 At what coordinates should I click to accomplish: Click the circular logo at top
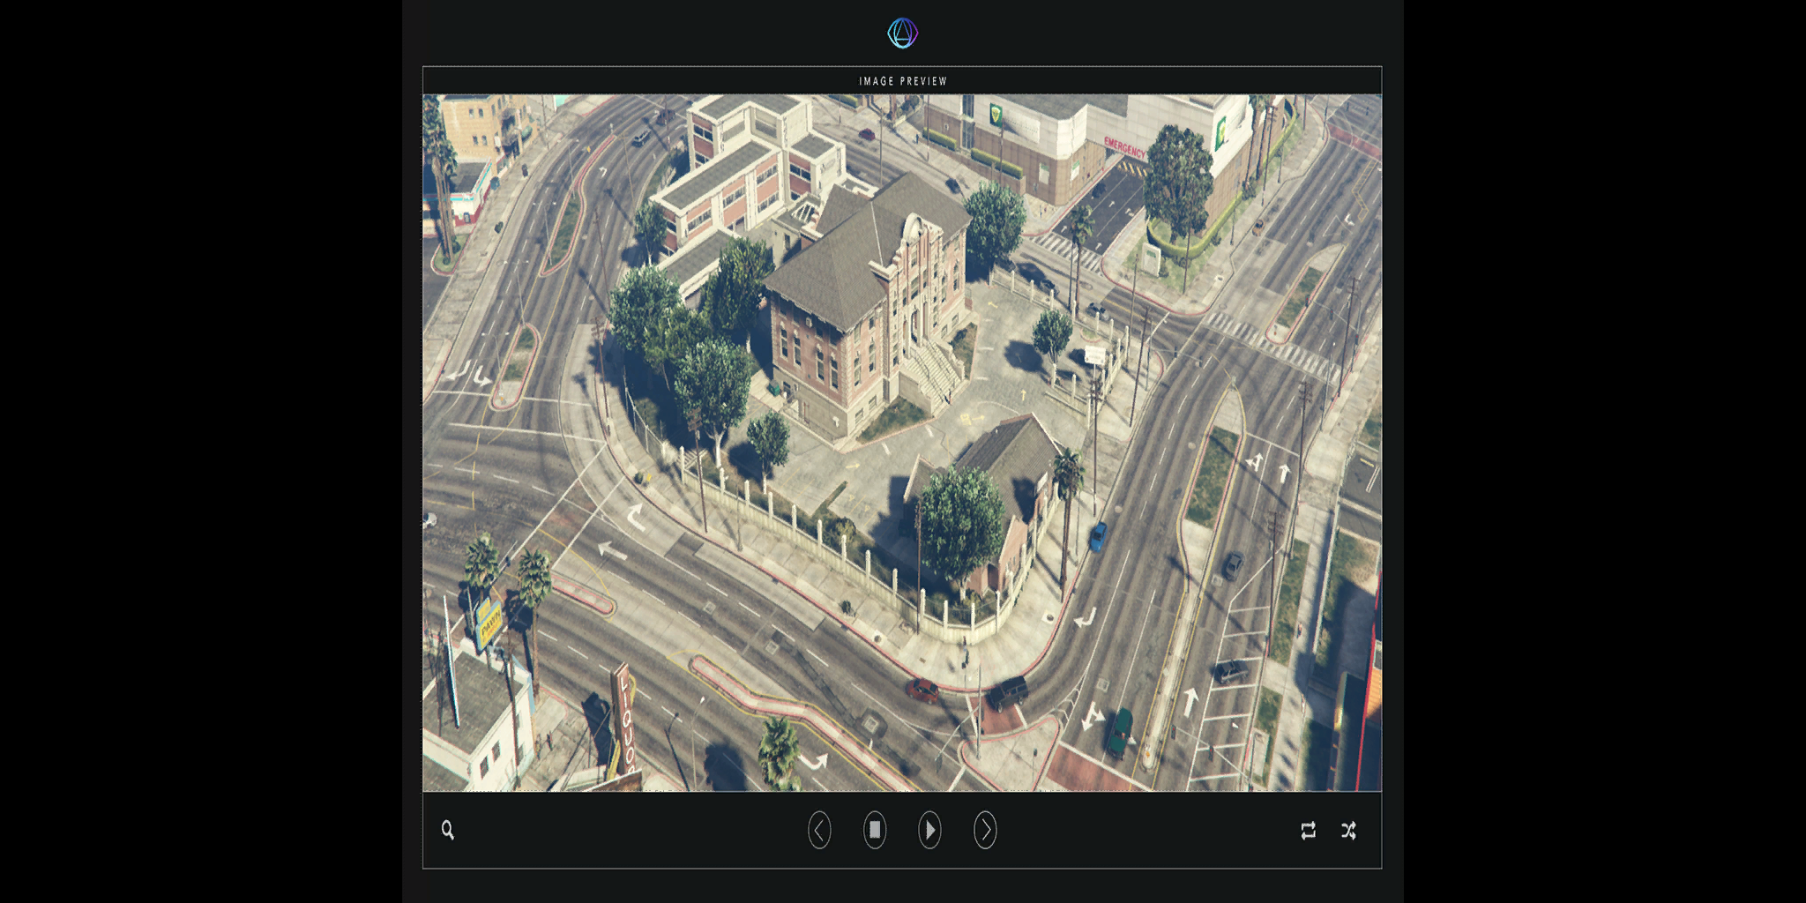[902, 34]
